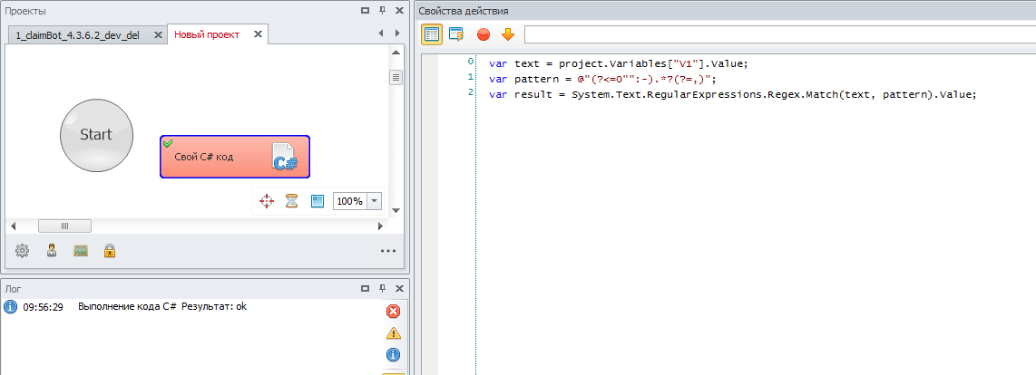Click the Start node on the canvas

[96, 135]
